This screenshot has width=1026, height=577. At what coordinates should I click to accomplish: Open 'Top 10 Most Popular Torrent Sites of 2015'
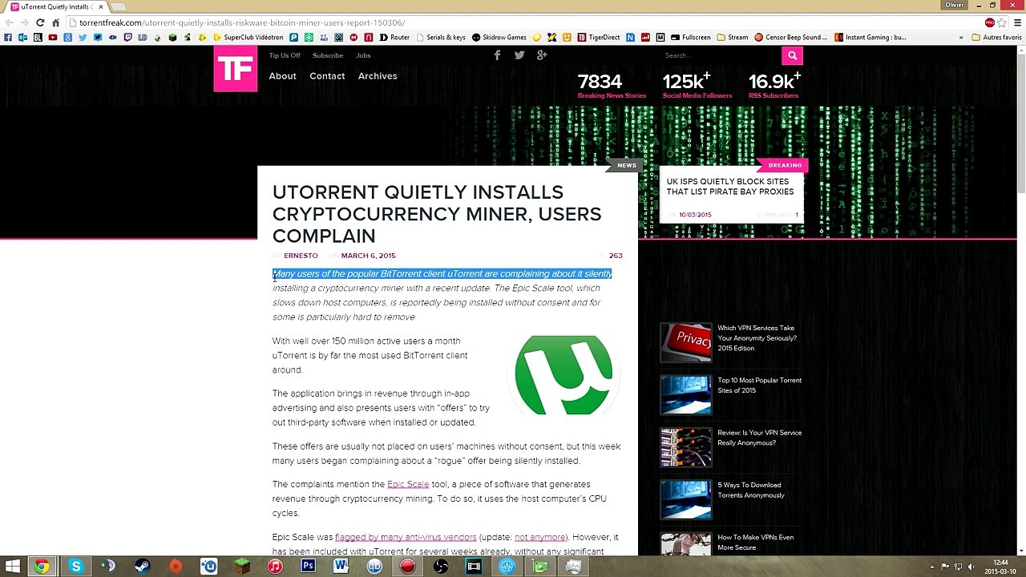click(x=759, y=385)
